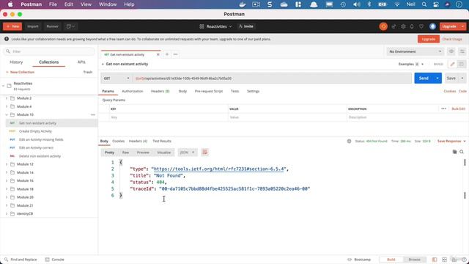The width and height of the screenshot is (469, 264).
Task: Open the Reactivities workspace dropdown
Action: coord(215,26)
